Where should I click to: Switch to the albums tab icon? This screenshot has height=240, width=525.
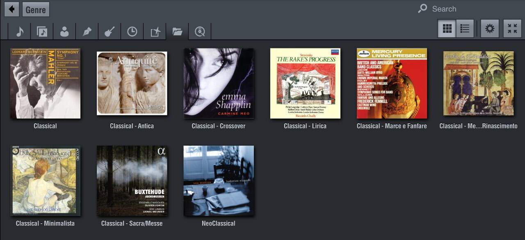(x=42, y=32)
